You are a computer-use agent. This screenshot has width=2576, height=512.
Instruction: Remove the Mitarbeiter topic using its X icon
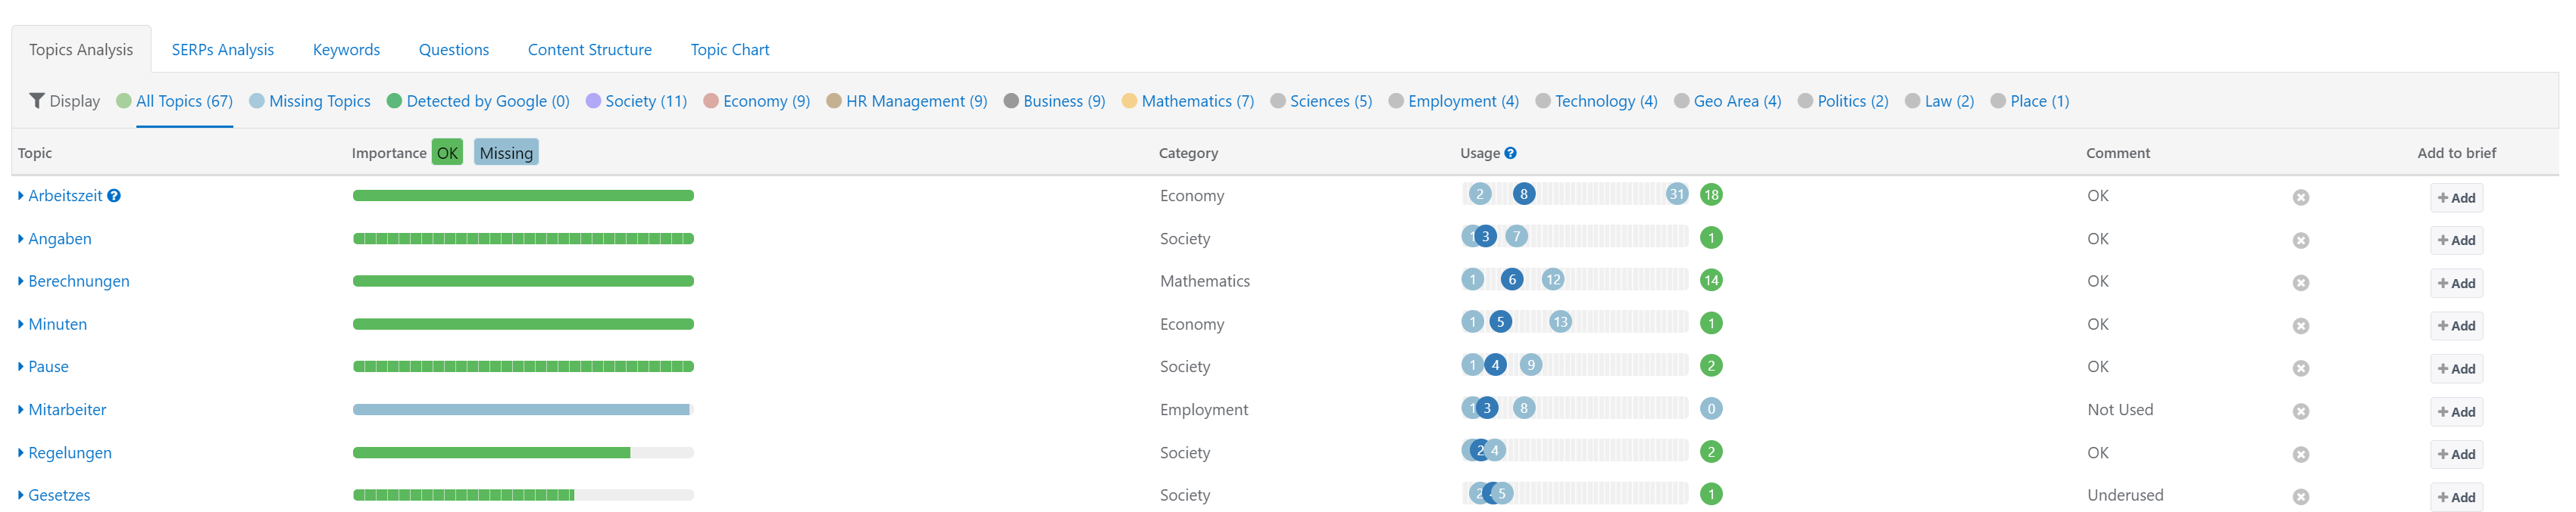tap(2300, 411)
